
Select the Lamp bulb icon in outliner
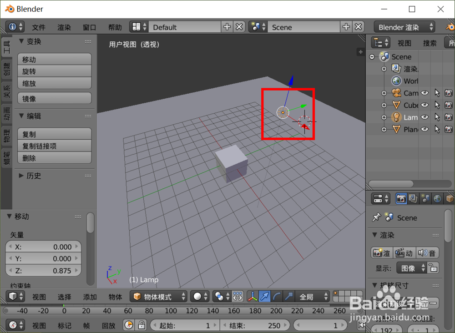tap(396, 117)
